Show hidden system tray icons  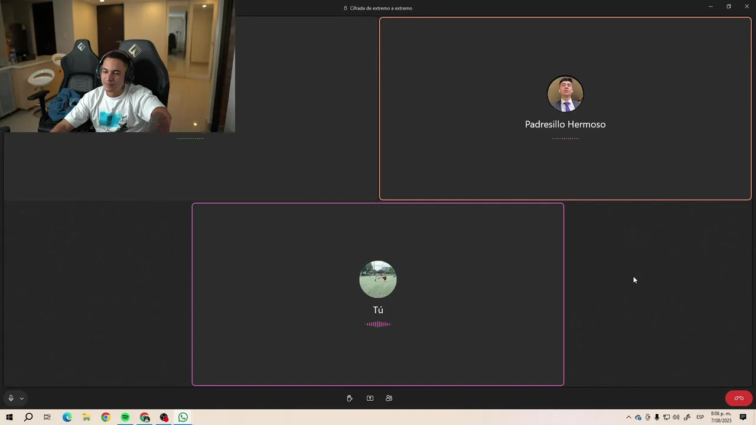click(x=628, y=417)
